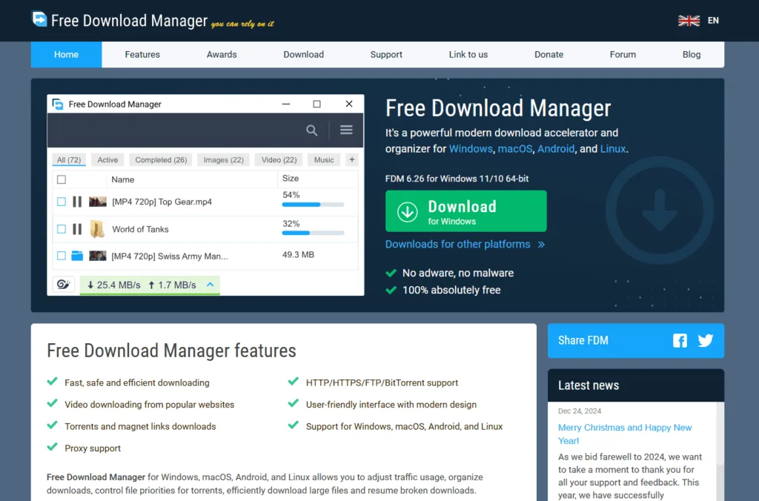The image size is (759, 501).
Task: Click the Windows platform link
Action: pos(471,149)
